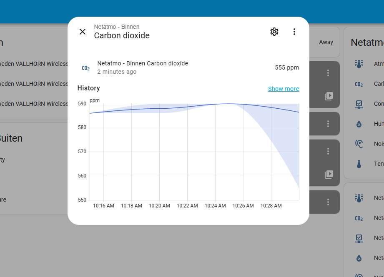This screenshot has width=384, height=277.
Task: Click the connectivity check-network icon
Action: [x=359, y=104]
